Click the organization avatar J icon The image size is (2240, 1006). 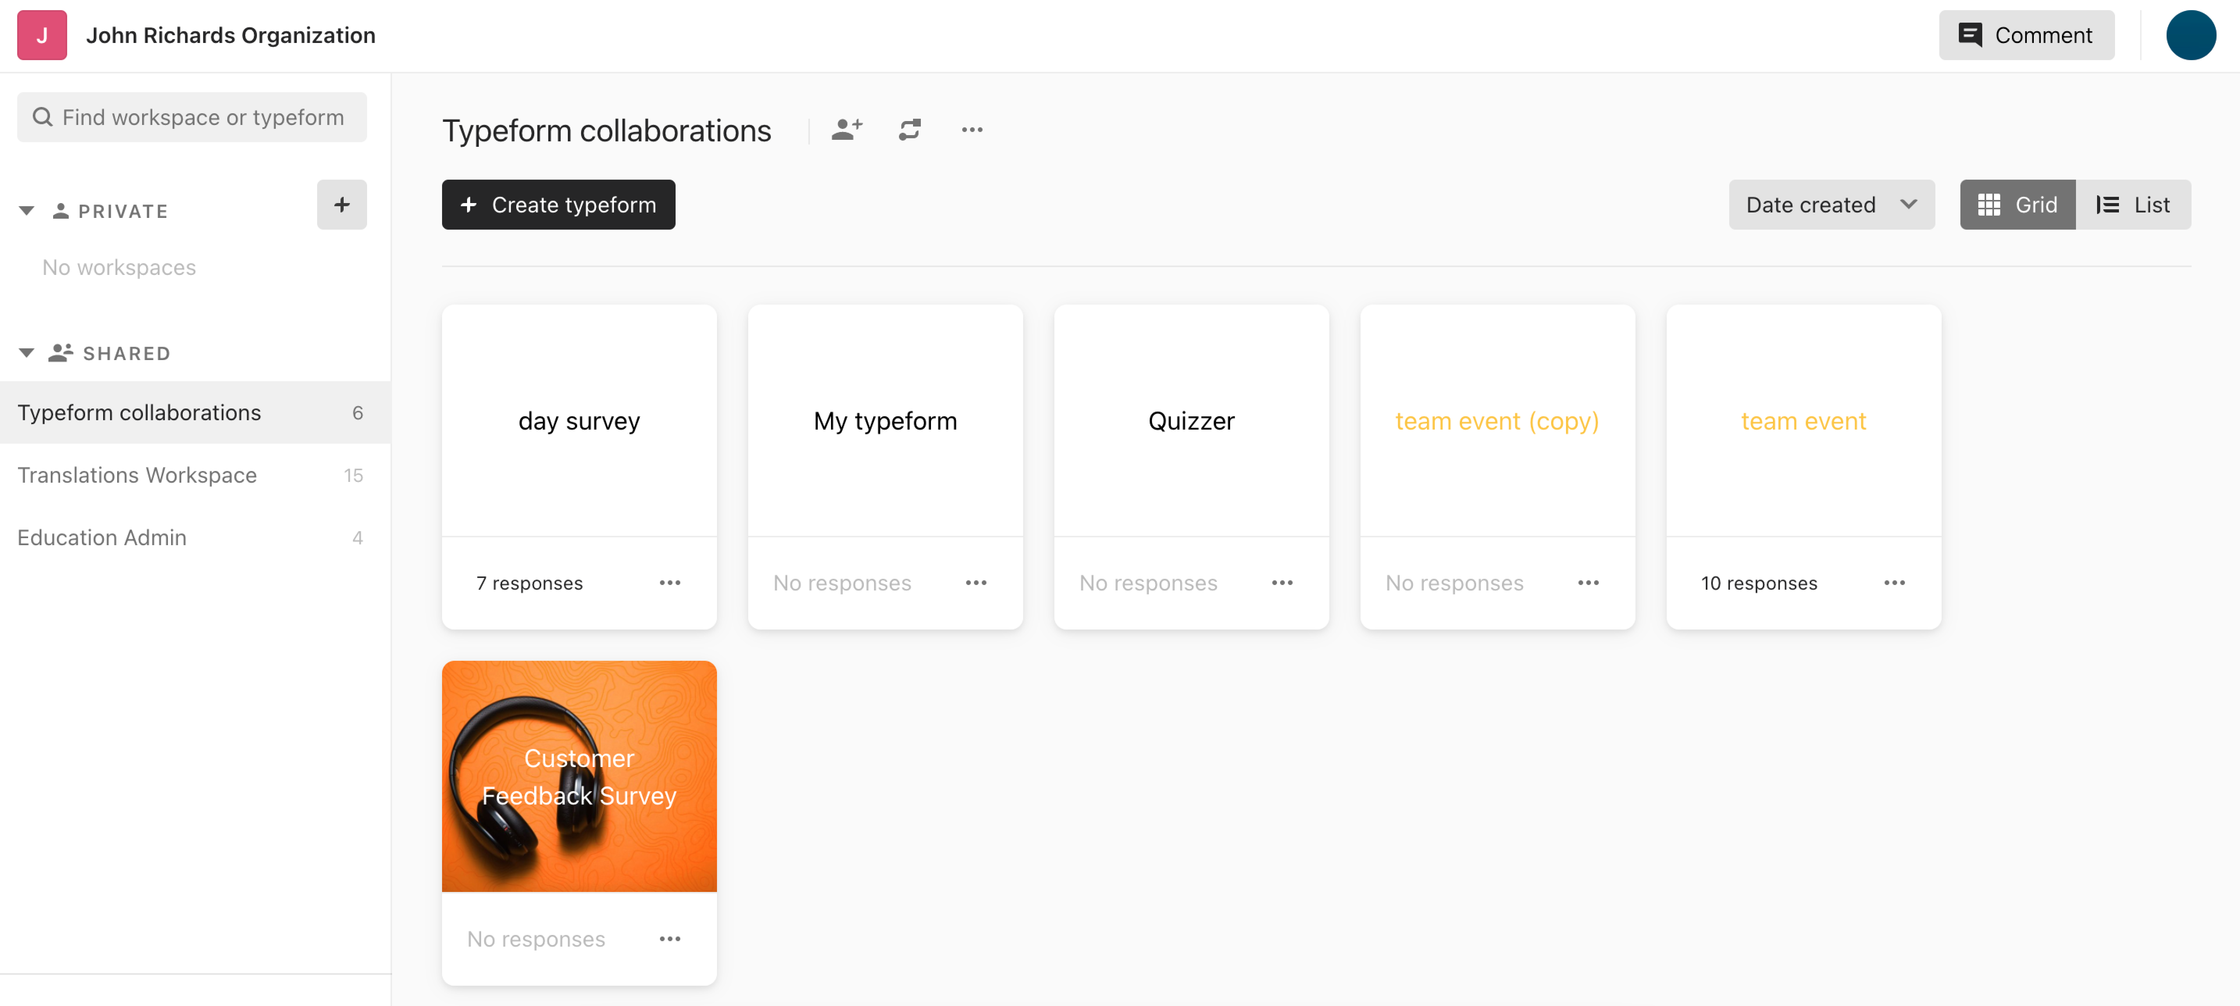tap(42, 35)
